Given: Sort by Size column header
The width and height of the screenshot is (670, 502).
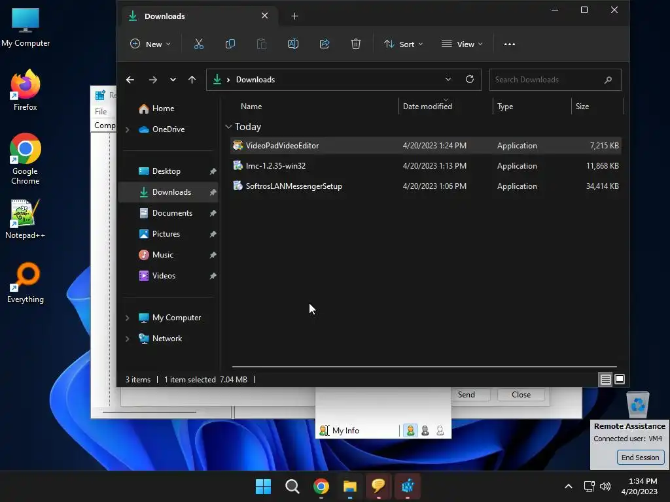Looking at the screenshot, I should 582,107.
